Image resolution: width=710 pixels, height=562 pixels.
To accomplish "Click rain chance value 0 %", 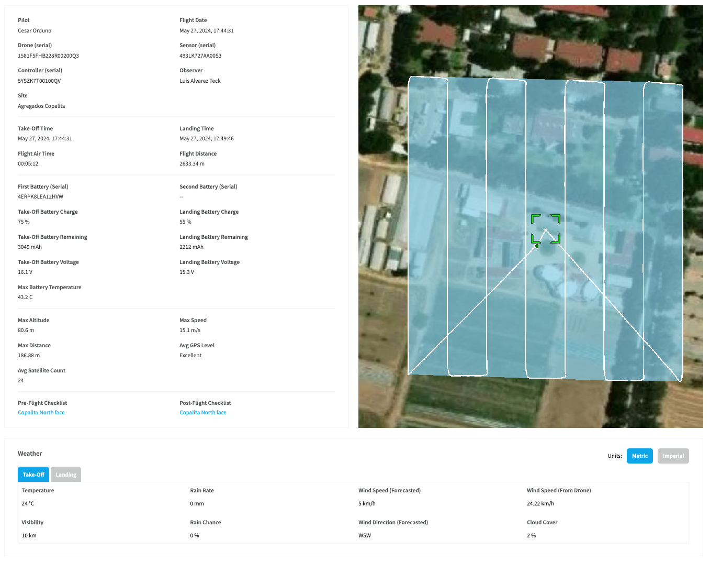I will click(195, 536).
